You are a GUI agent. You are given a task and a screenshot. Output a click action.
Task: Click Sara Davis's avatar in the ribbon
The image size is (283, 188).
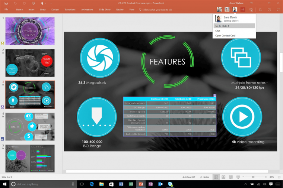(x=235, y=10)
